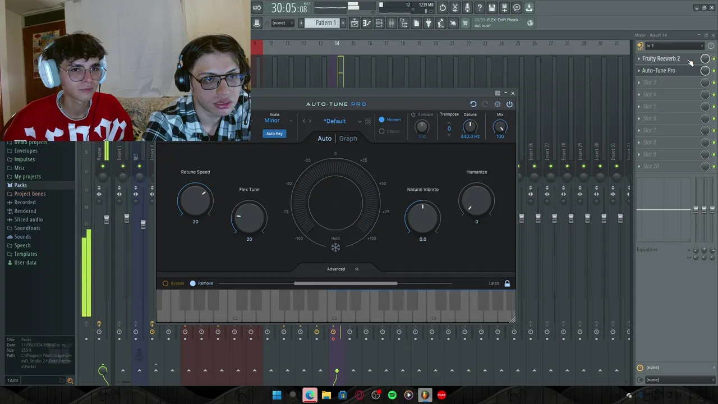718x404 pixels.
Task: Open the Fruity Reeverb 2 slot arrow
Action: [639, 59]
